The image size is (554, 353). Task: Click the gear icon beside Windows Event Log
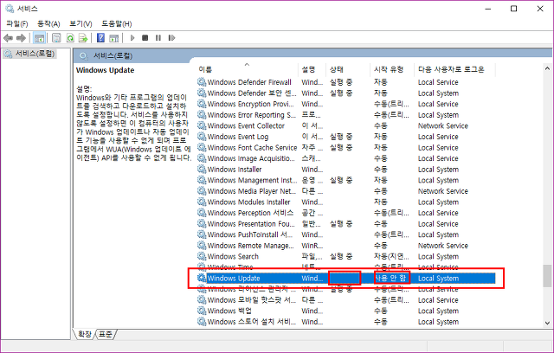pos(202,137)
